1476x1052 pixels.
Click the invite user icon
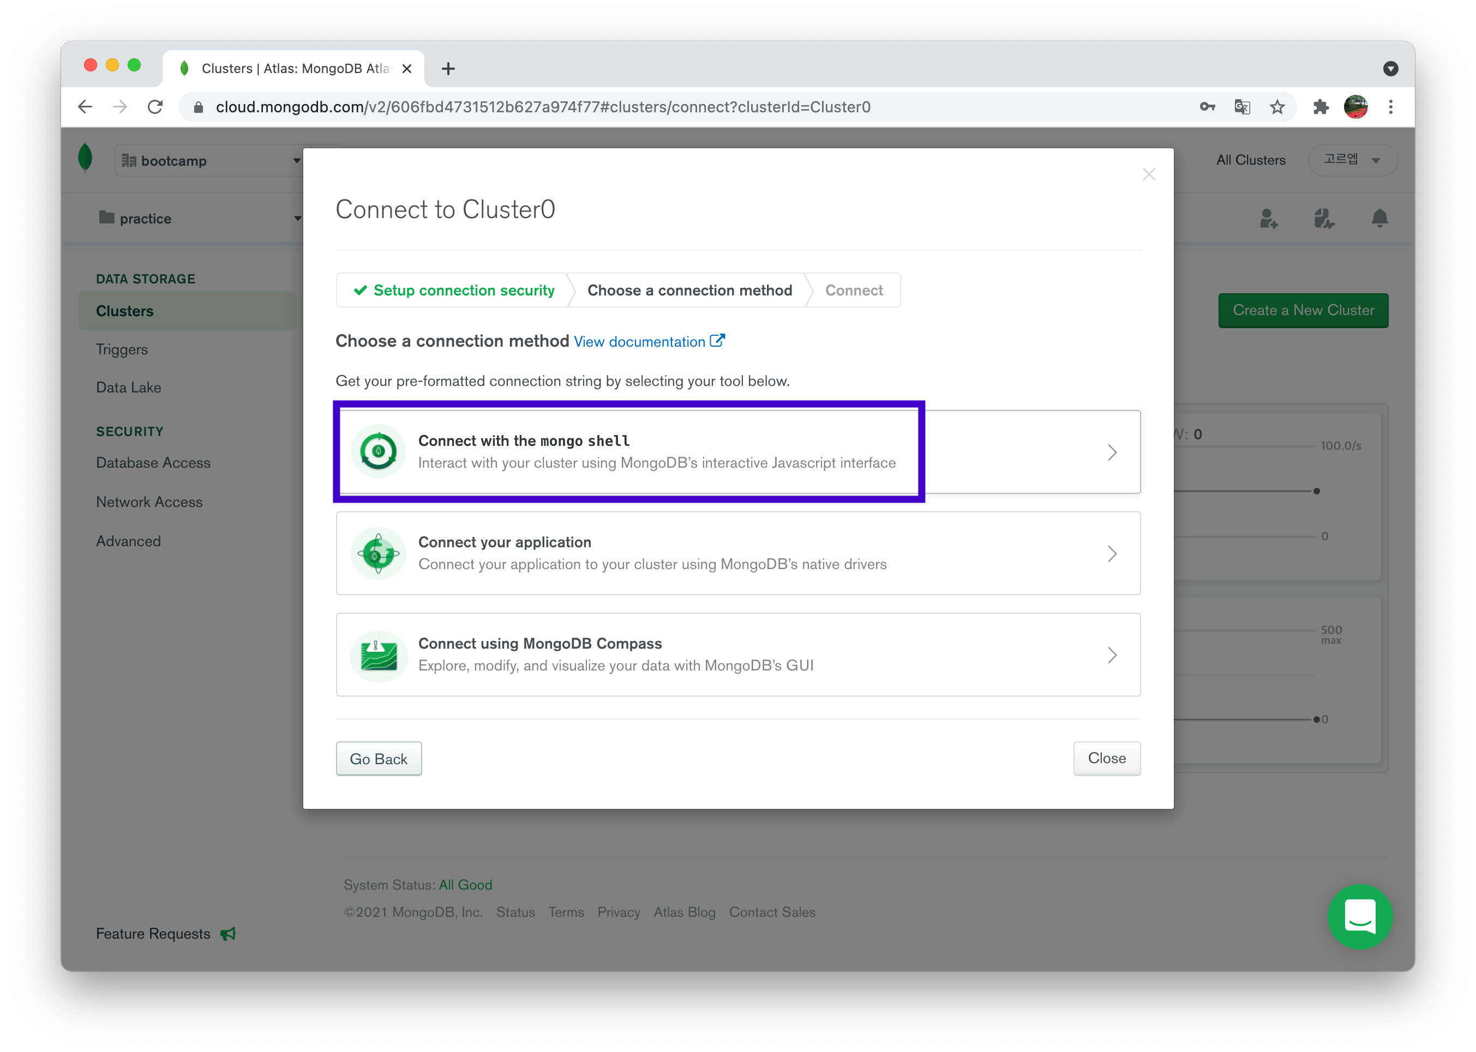tap(1268, 218)
